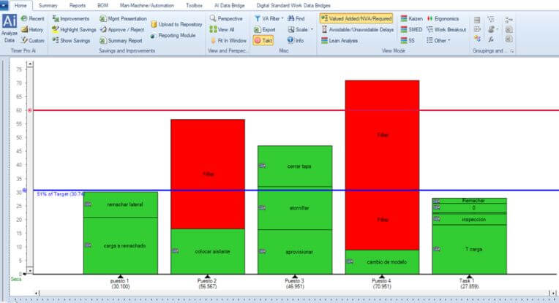This screenshot has height=303, width=559.
Task: Open the Man-Machine/Automation tab
Action: pos(147,5)
